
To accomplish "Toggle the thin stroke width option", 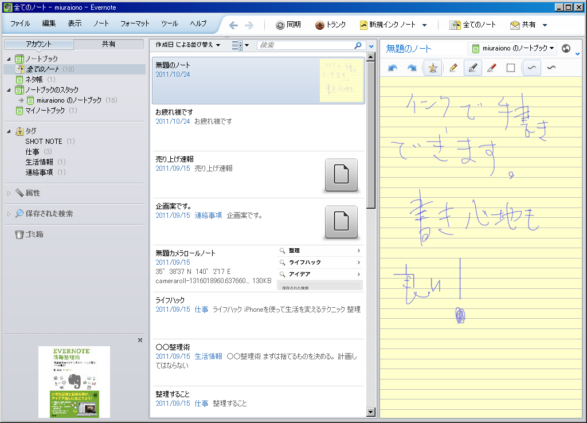I will click(532, 68).
